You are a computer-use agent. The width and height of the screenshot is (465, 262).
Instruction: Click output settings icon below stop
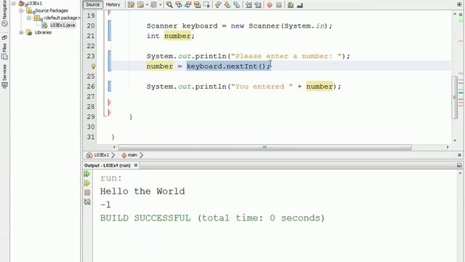(x=87, y=202)
